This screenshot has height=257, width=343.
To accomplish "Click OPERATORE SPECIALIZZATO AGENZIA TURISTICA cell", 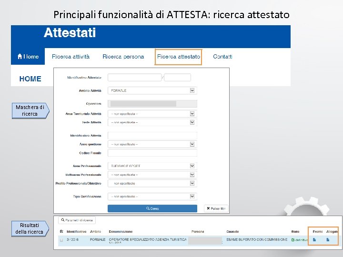I will pos(148,239).
